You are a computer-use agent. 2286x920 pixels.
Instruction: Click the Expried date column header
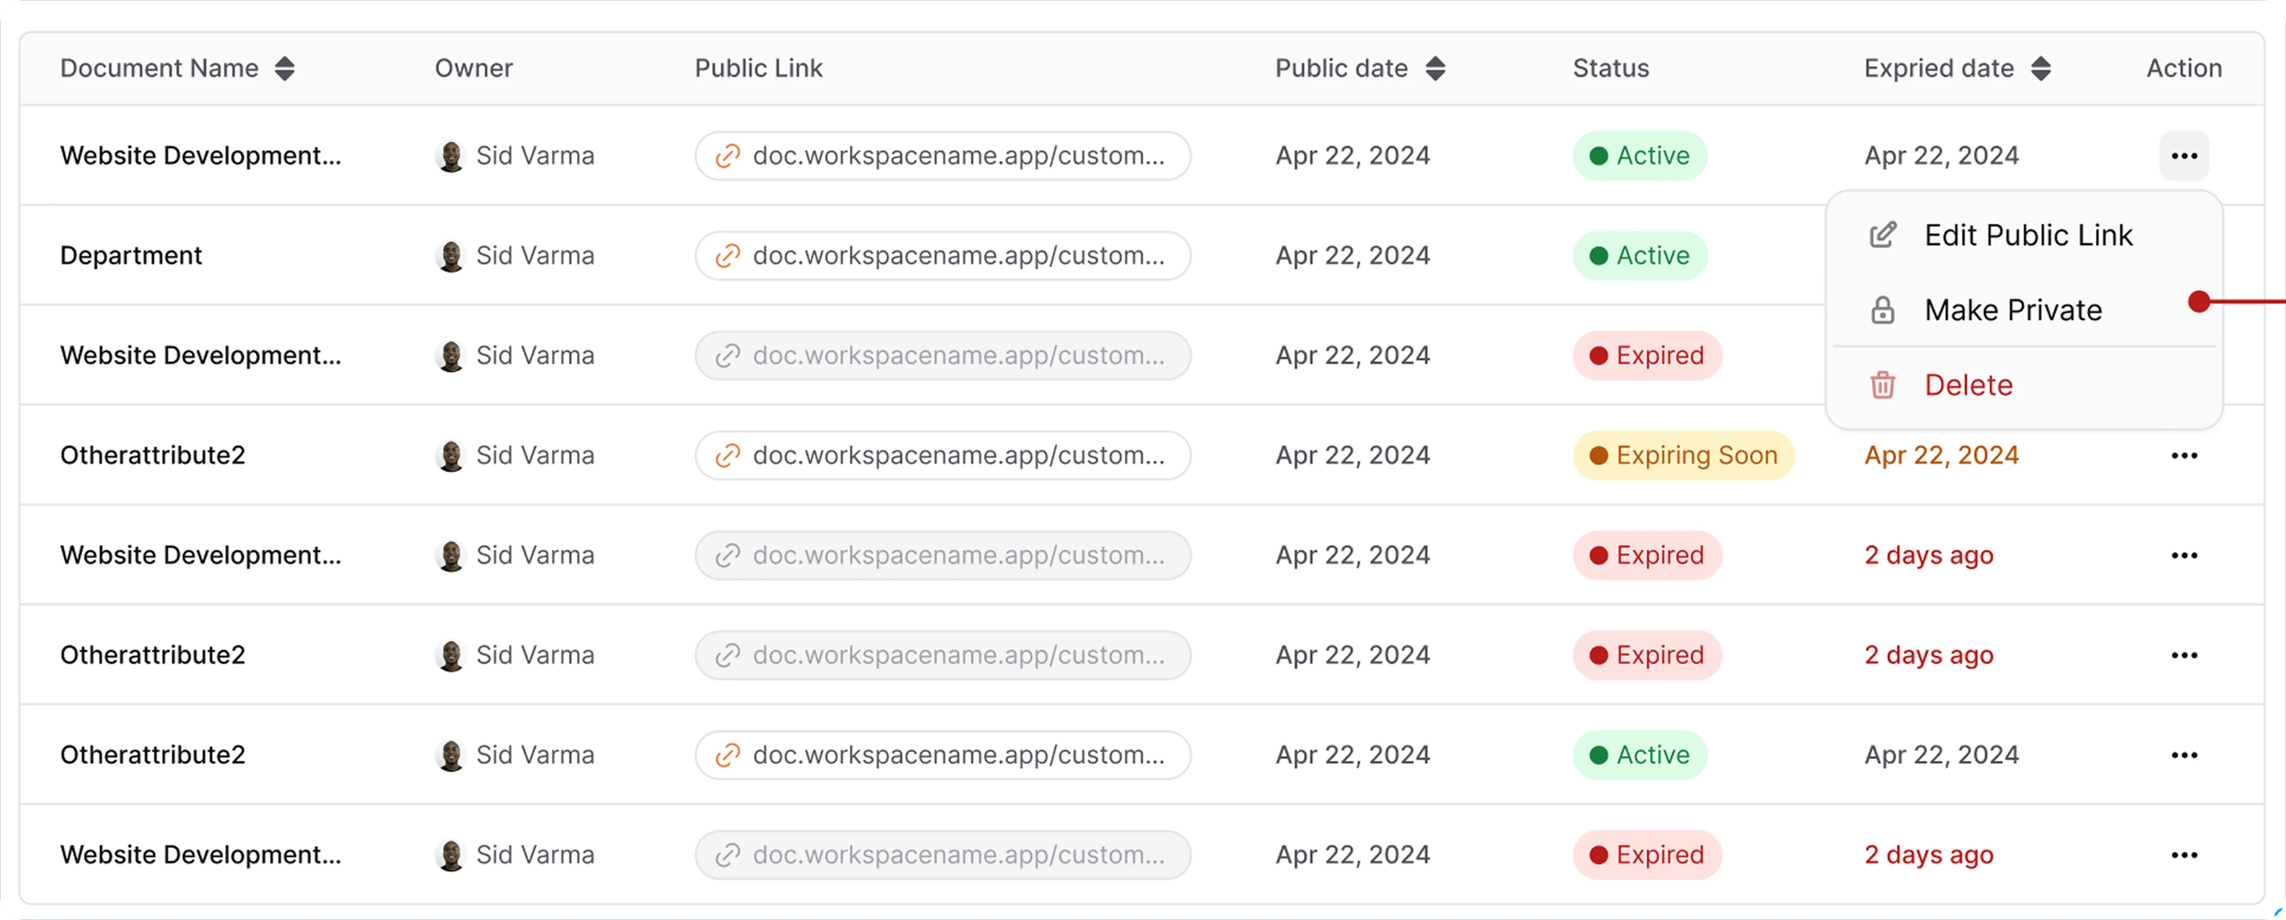(1938, 68)
